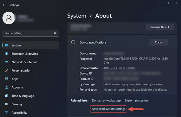
Task: Click the Apps grid icon
Action: pyautogui.click(x=6, y=79)
